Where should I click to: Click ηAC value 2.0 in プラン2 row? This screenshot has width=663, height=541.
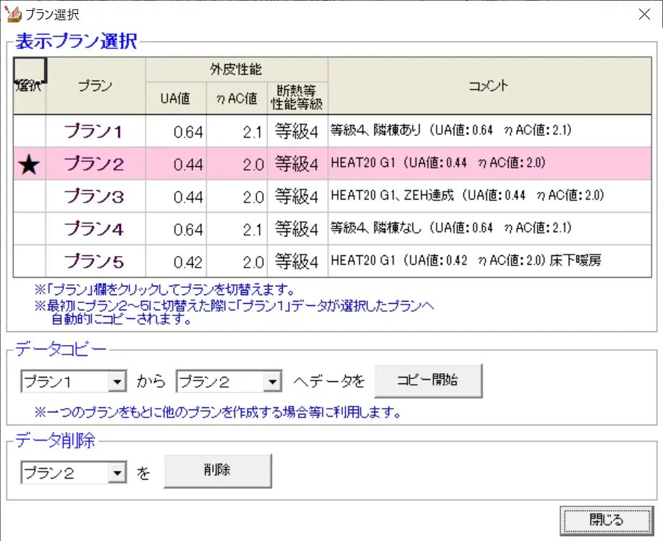point(237,163)
